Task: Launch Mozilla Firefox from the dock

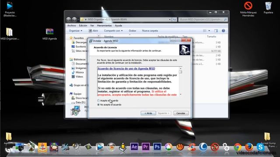Action: coord(249,147)
